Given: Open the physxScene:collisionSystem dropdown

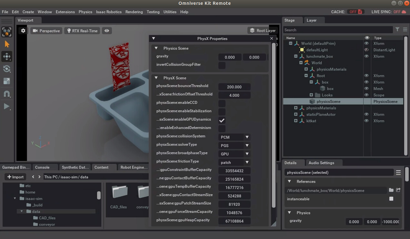Looking at the screenshot, I should coord(234,137).
